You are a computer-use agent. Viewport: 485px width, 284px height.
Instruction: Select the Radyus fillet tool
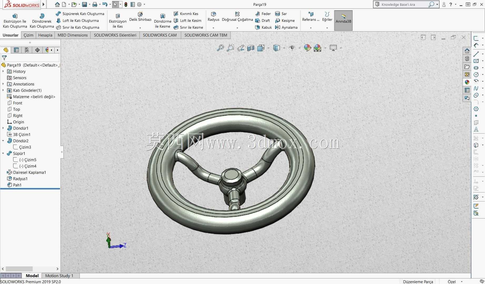(213, 17)
